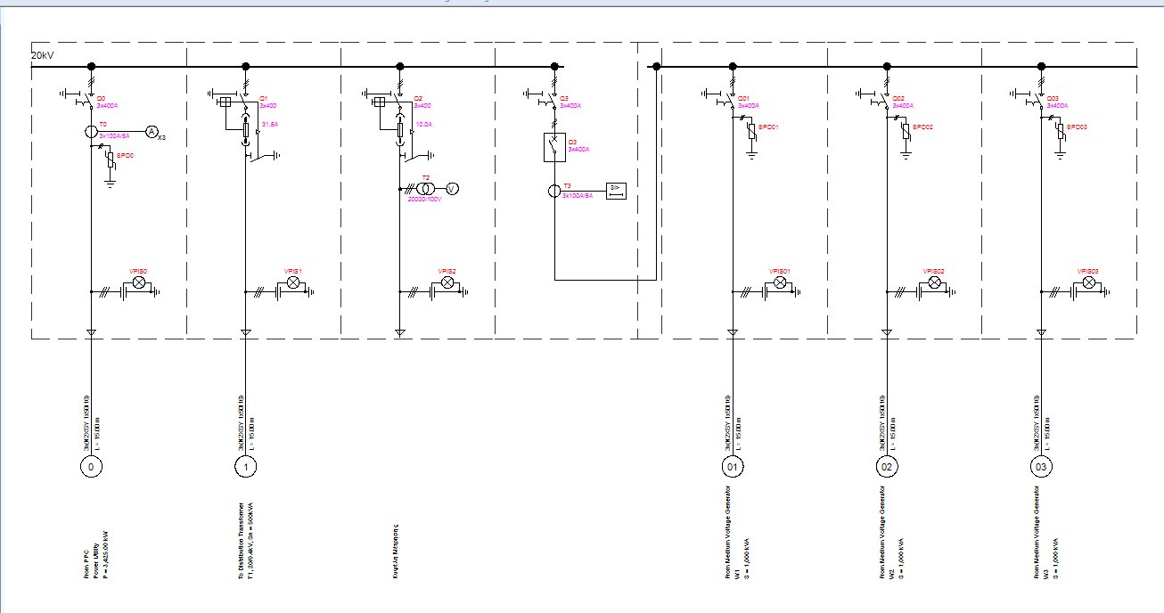This screenshot has width=1164, height=613.
Task: Toggle the Q0 3x400A switch-disconnector
Action: [x=87, y=98]
